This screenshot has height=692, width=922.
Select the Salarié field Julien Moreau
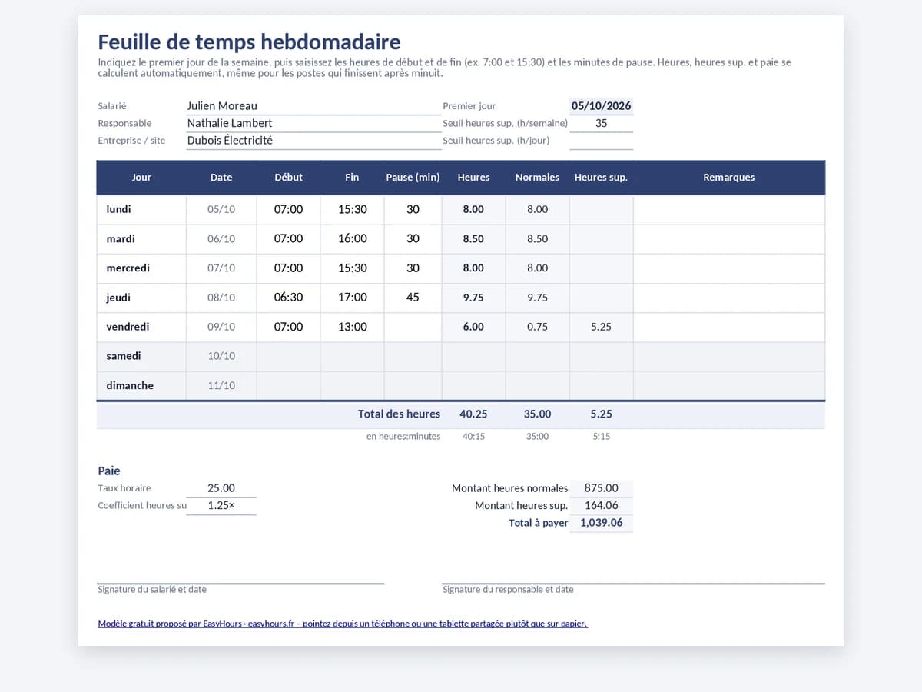pyautogui.click(x=313, y=106)
